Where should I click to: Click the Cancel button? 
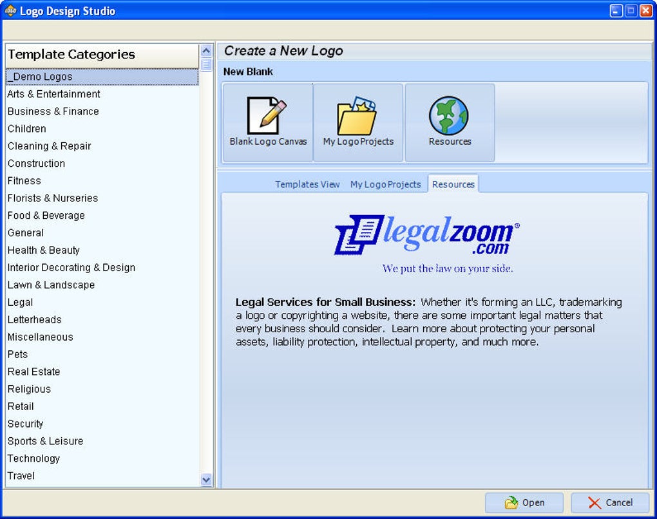(610, 502)
